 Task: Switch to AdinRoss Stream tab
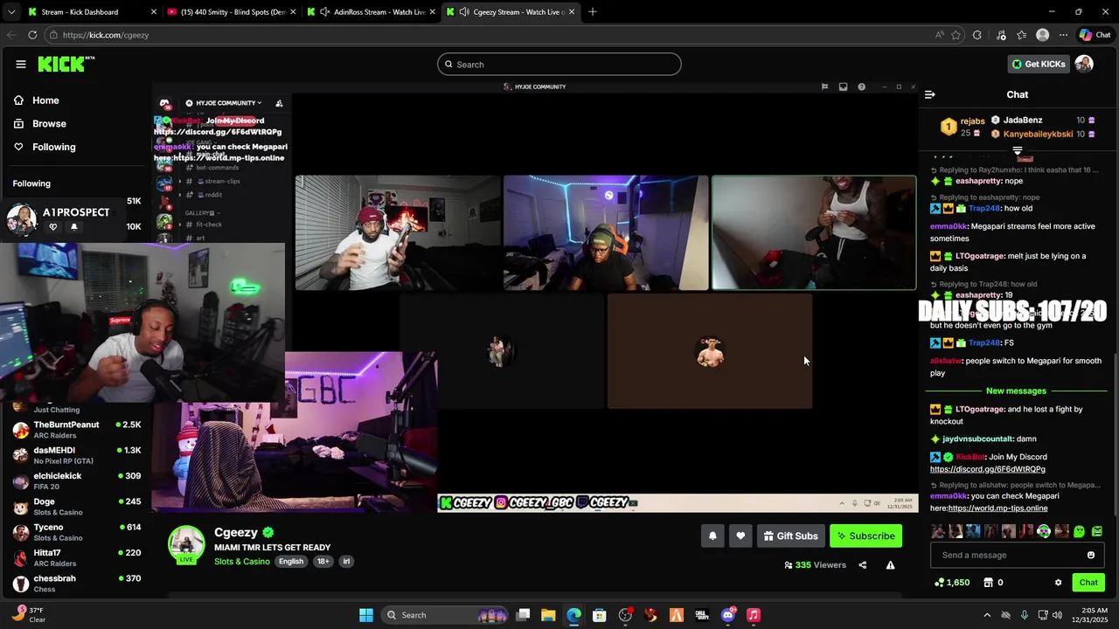point(370,12)
